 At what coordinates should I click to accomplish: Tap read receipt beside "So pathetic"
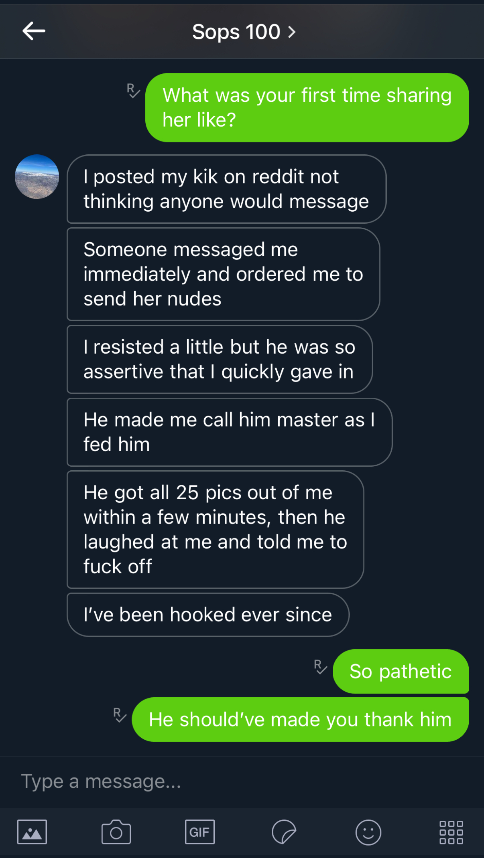coord(320,667)
